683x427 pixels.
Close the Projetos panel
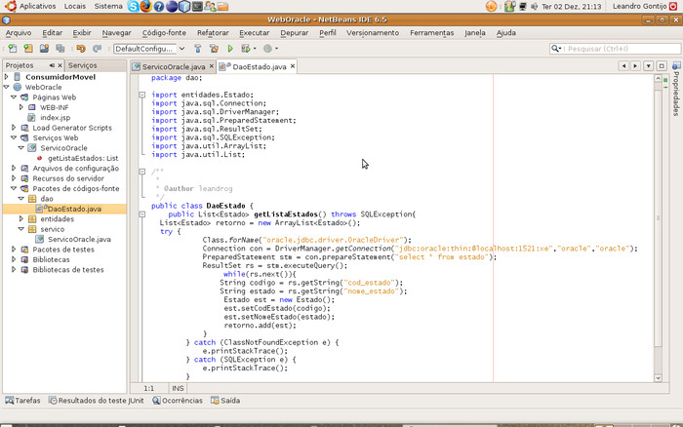[x=60, y=65]
